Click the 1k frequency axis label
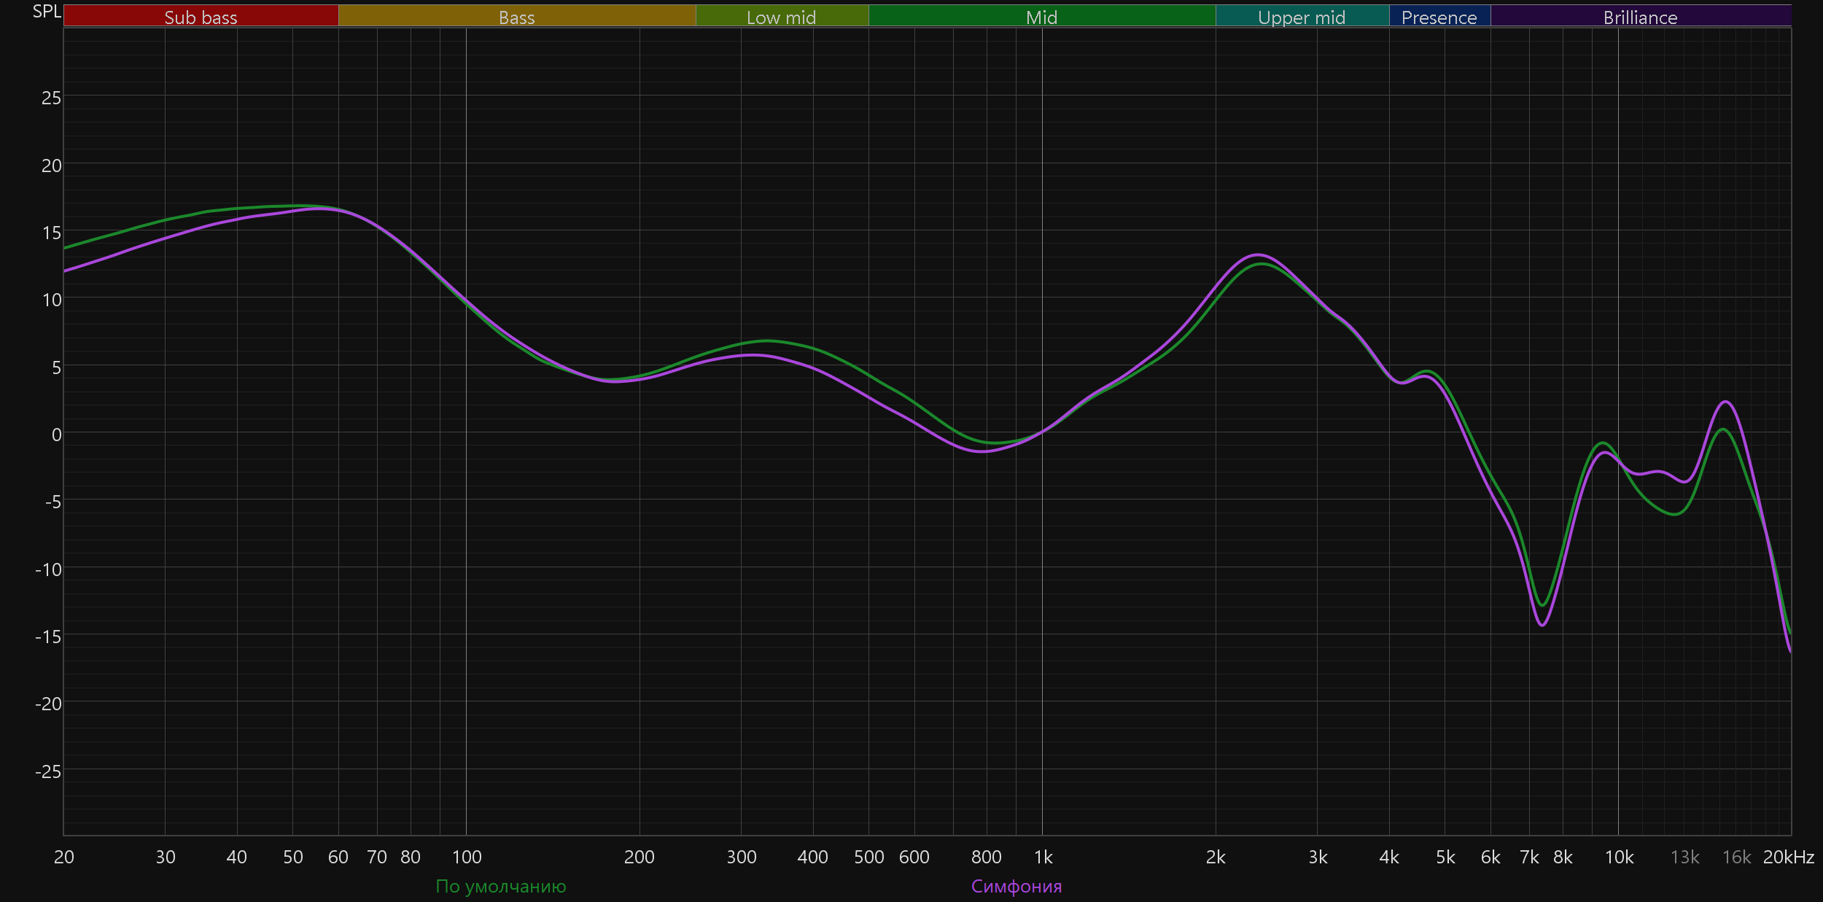 (x=1043, y=857)
